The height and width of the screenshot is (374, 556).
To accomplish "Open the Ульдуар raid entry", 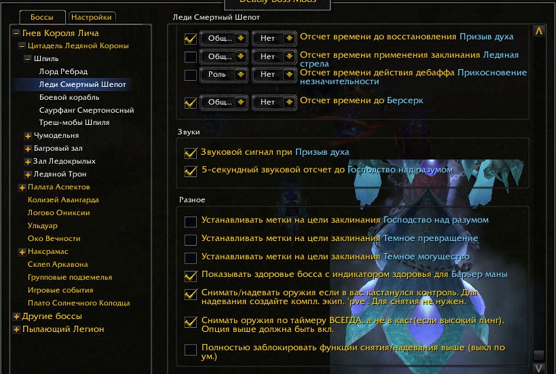I will 43,225.
